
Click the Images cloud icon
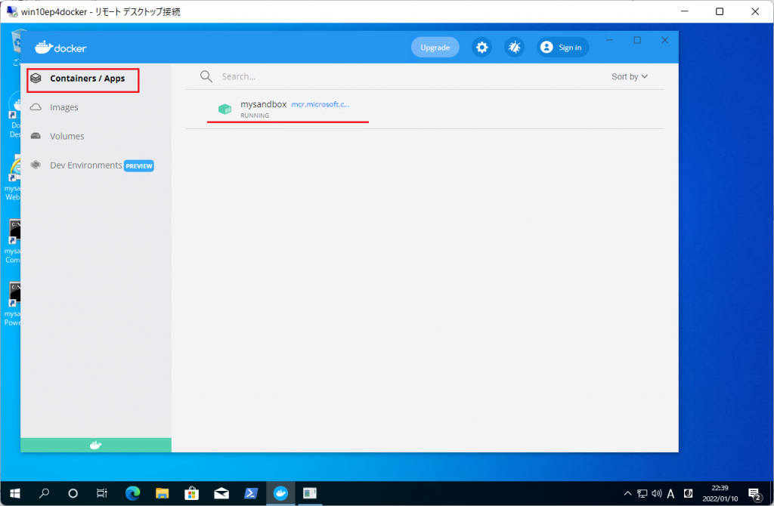tap(36, 107)
